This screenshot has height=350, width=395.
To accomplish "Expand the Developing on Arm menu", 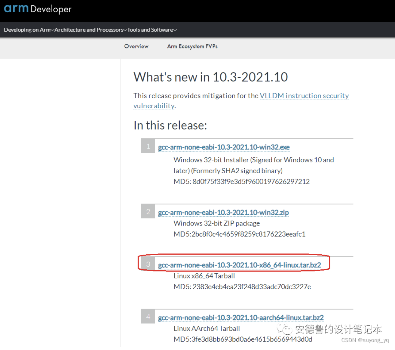I will coord(29,30).
